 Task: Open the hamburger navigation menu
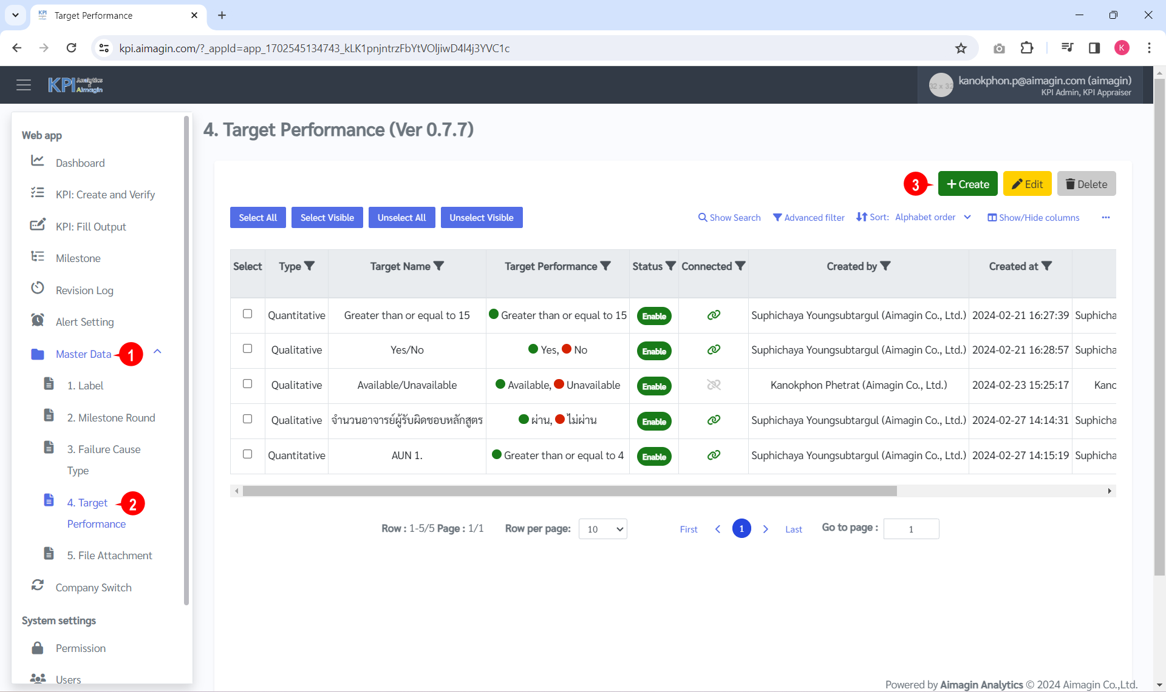[x=24, y=85]
